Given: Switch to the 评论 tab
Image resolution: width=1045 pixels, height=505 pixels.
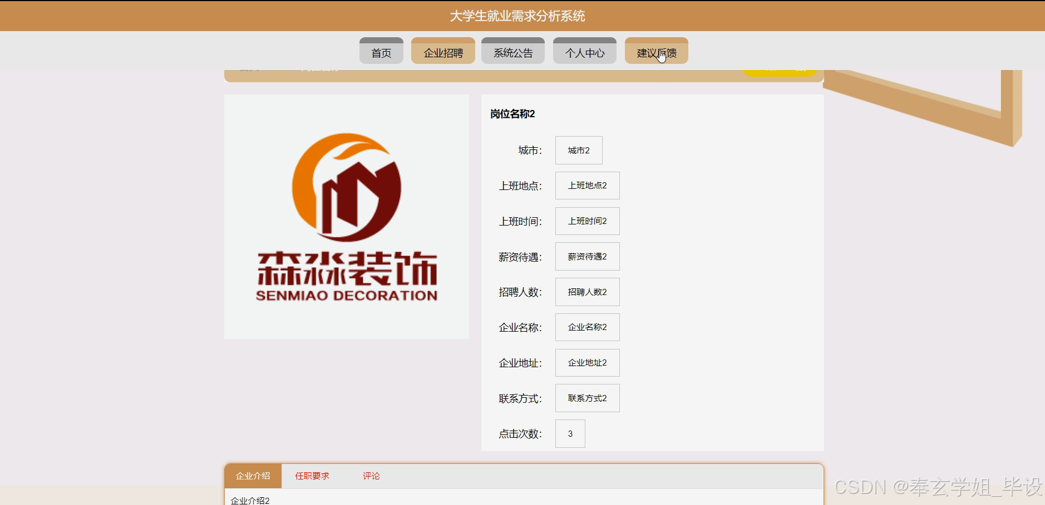Looking at the screenshot, I should pos(371,476).
